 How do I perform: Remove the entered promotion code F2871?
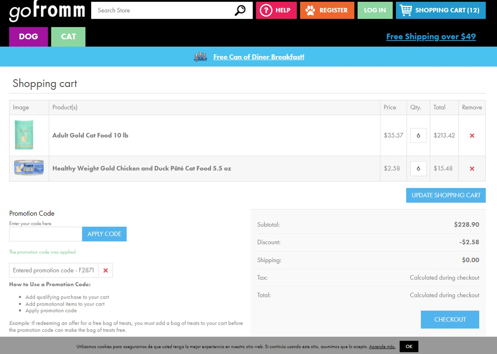pos(106,270)
